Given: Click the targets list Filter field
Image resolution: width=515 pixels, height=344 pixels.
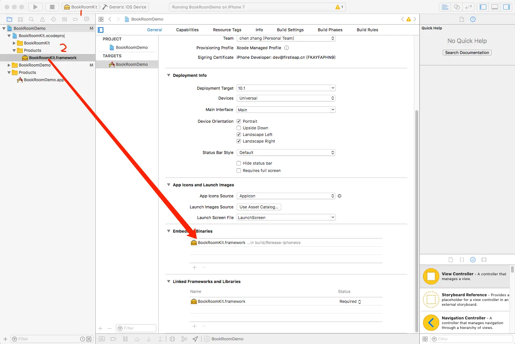Looking at the screenshot, I should [136, 328].
